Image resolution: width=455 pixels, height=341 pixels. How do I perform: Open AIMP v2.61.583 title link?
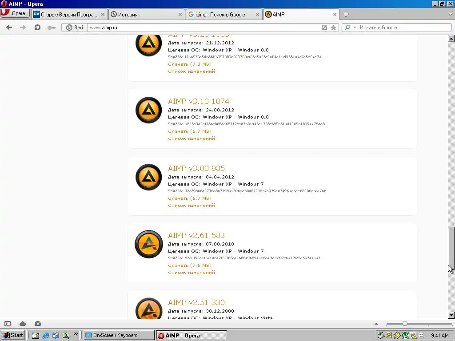tap(196, 235)
